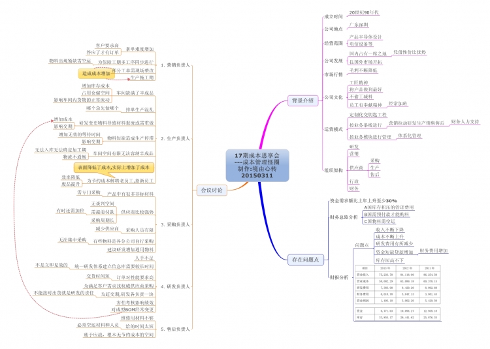Viewport: 490px width, 349px height.
Task: Select the 会议讨论 main branch
Action: (210, 190)
